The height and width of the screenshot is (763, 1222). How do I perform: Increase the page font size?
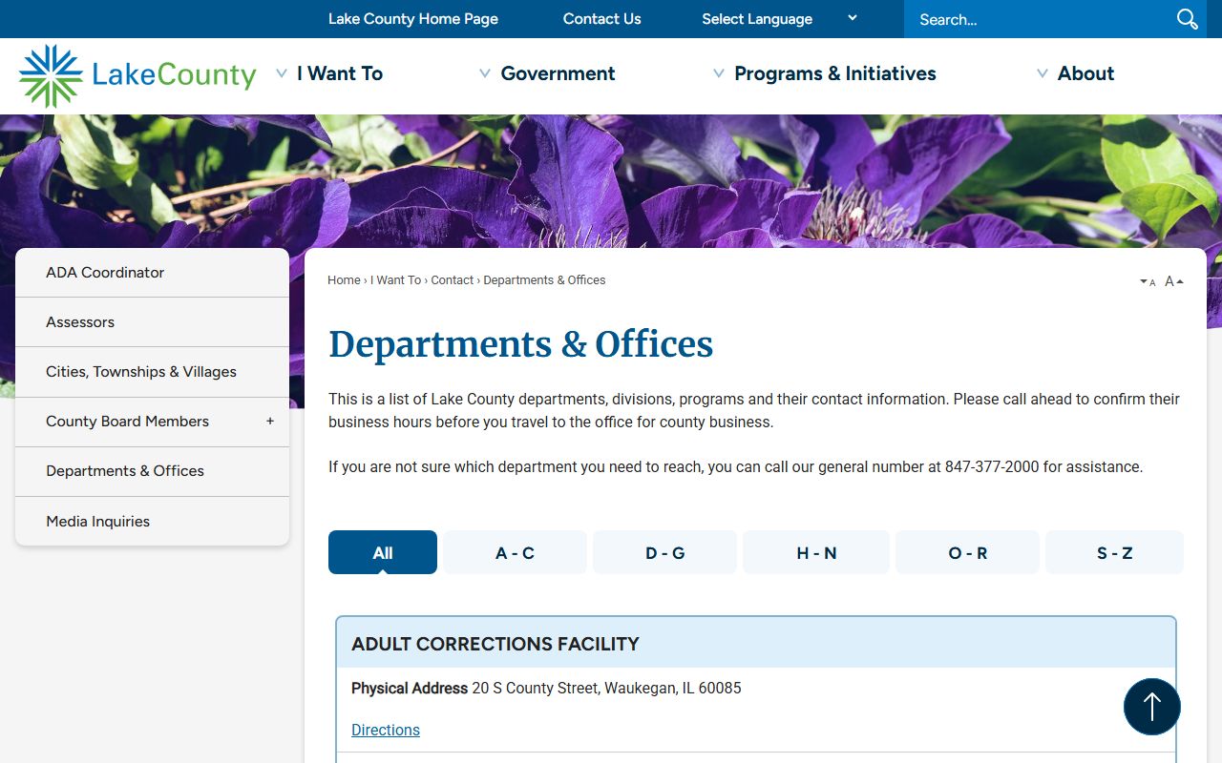(1174, 281)
